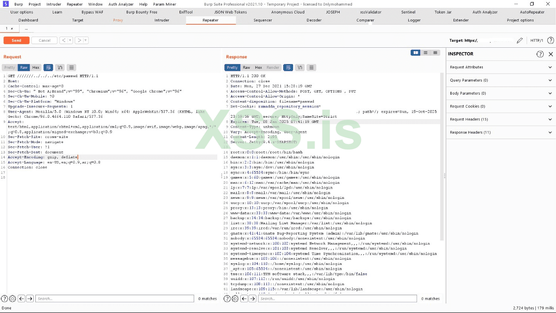Switch Response view to Render
The height and width of the screenshot is (313, 556).
pyautogui.click(x=273, y=68)
